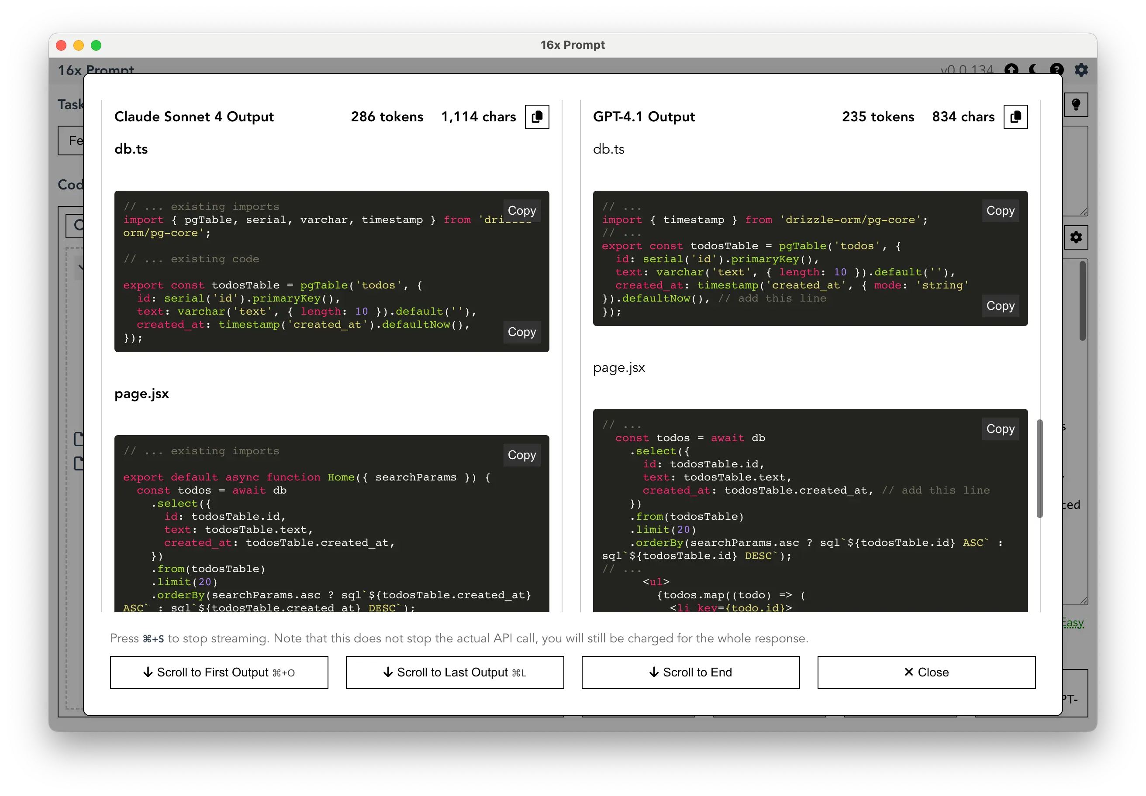Open settings gear in app header
The width and height of the screenshot is (1146, 796).
coord(1080,69)
